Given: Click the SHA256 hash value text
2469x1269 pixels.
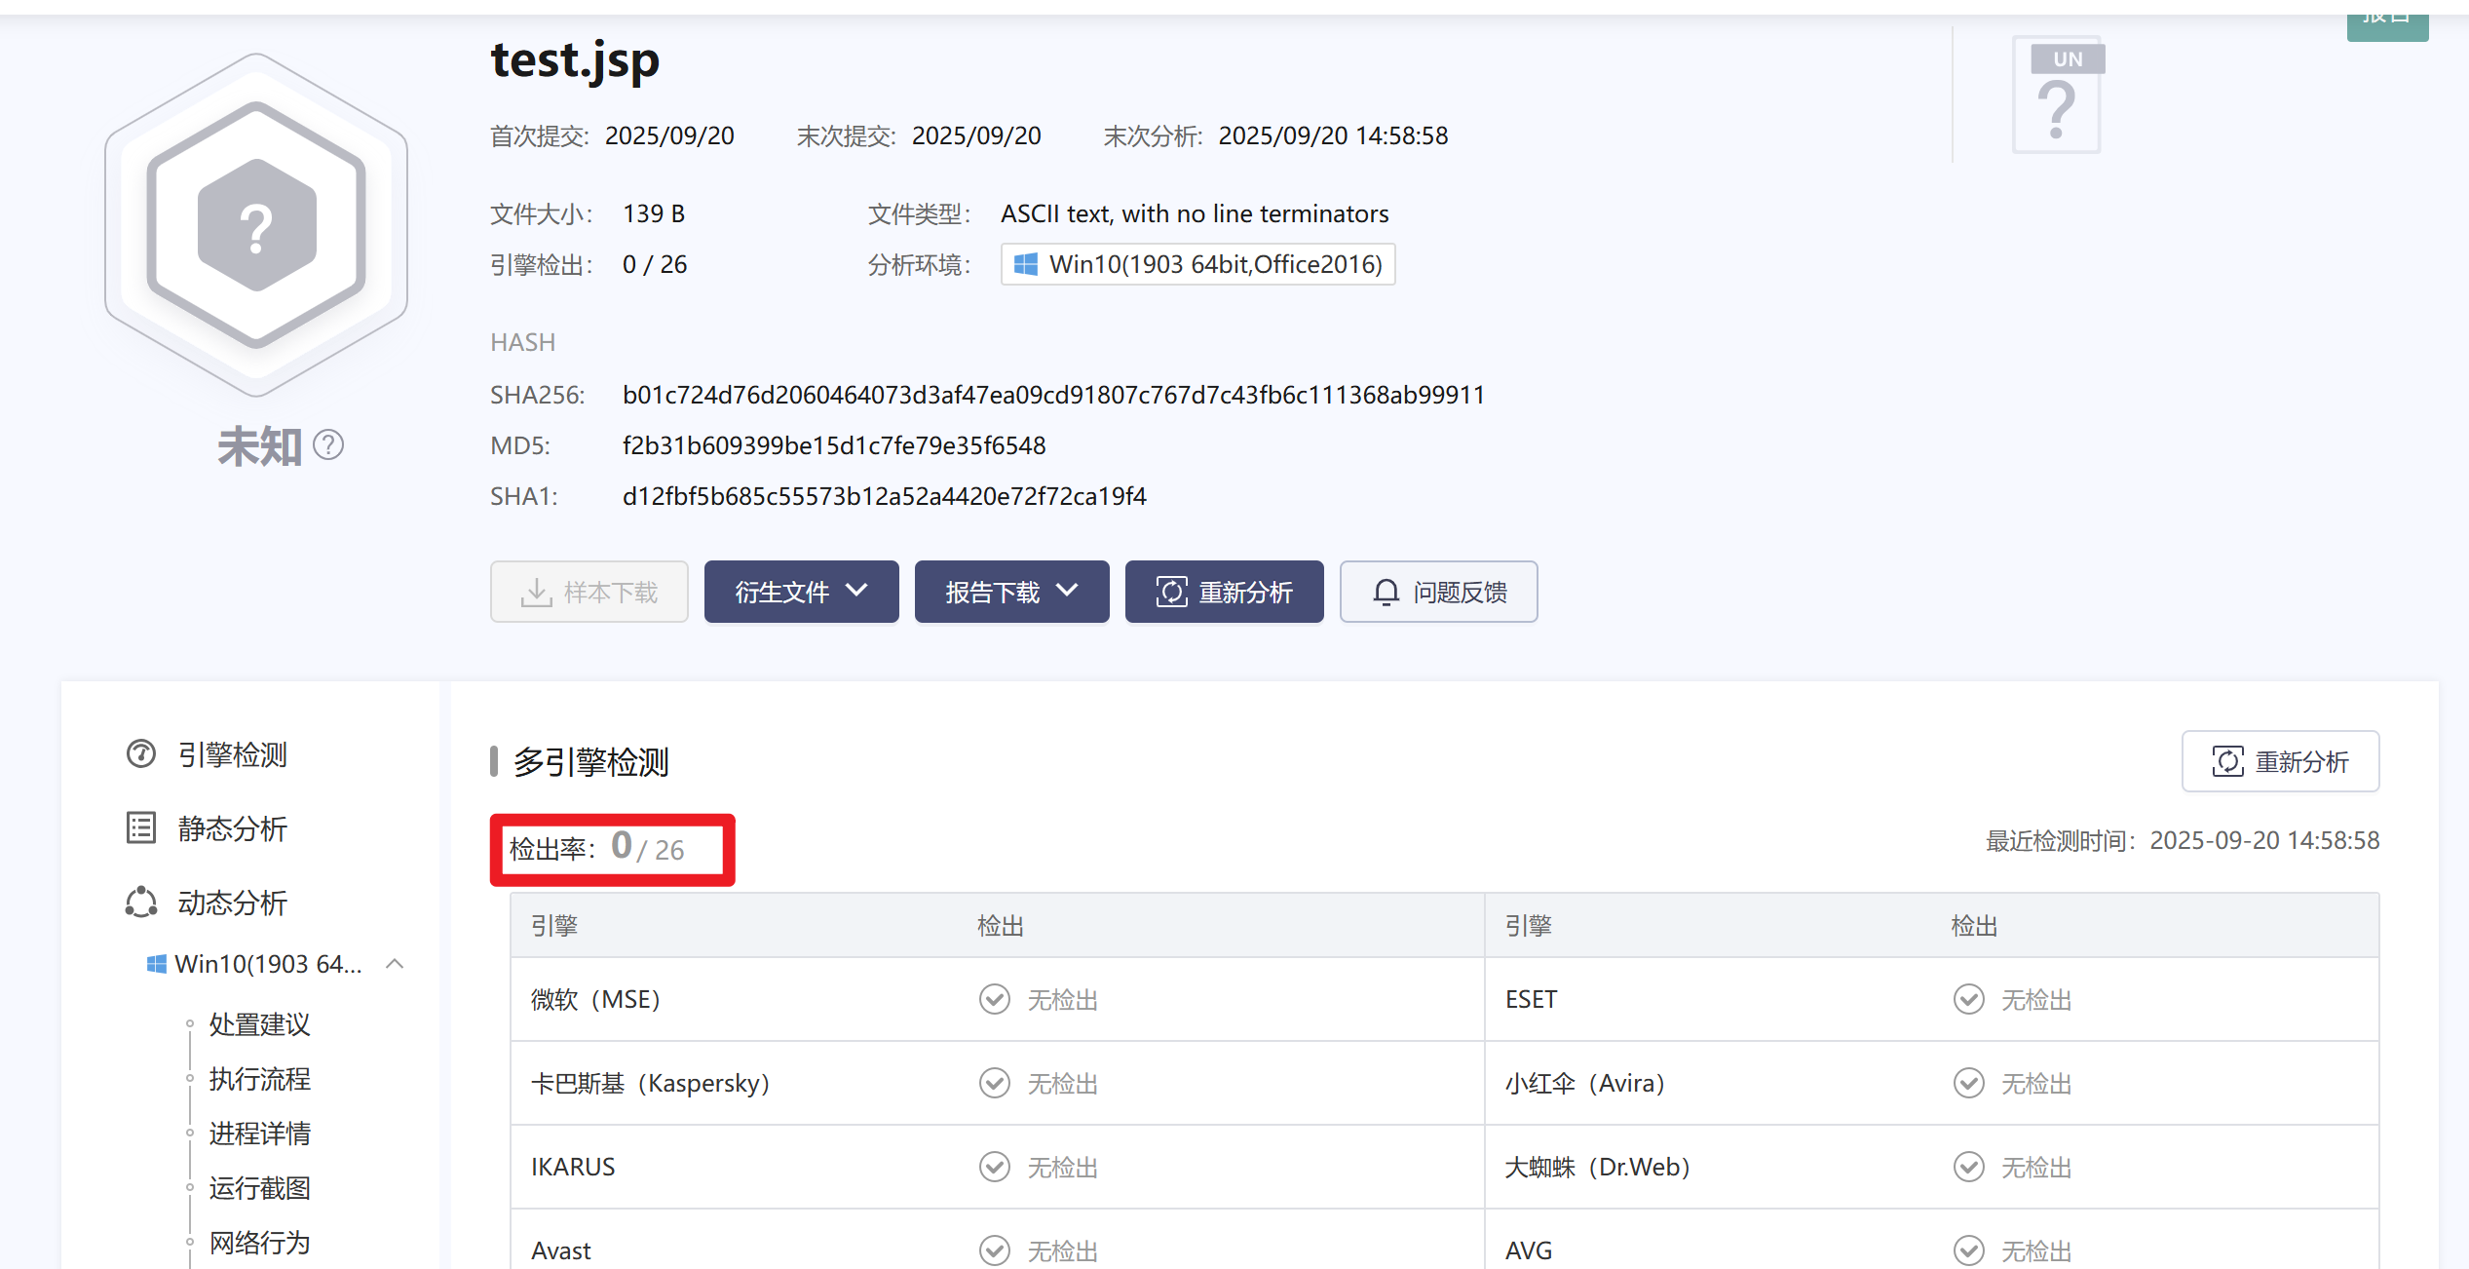Looking at the screenshot, I should 1053,395.
